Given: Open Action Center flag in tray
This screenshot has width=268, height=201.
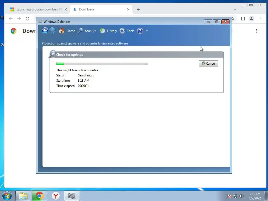Looking at the screenshot, I should (229, 196).
